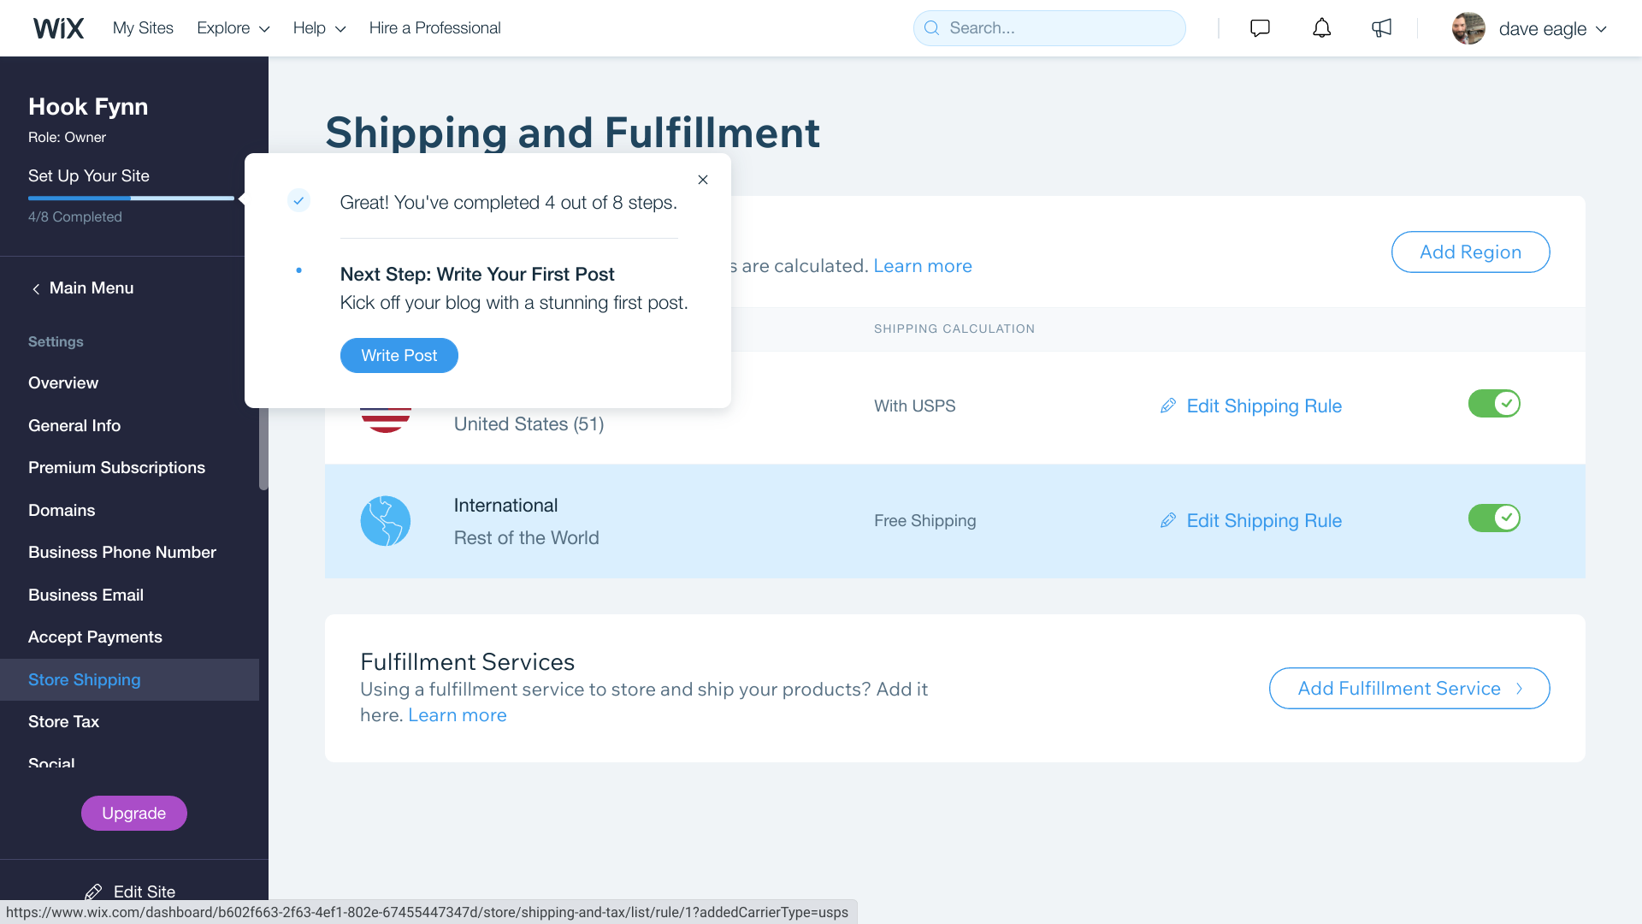1642x924 pixels.
Task: Click the Add Region button
Action: 1471,252
